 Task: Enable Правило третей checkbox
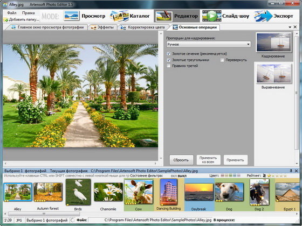point(168,66)
